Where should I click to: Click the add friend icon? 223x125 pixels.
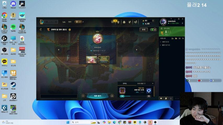click(173, 38)
